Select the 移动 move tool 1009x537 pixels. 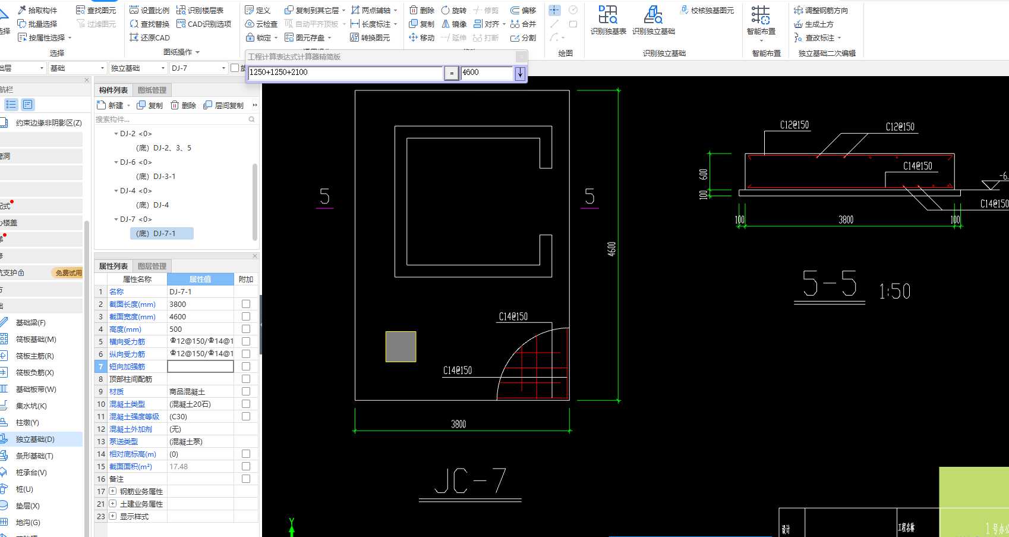click(422, 37)
